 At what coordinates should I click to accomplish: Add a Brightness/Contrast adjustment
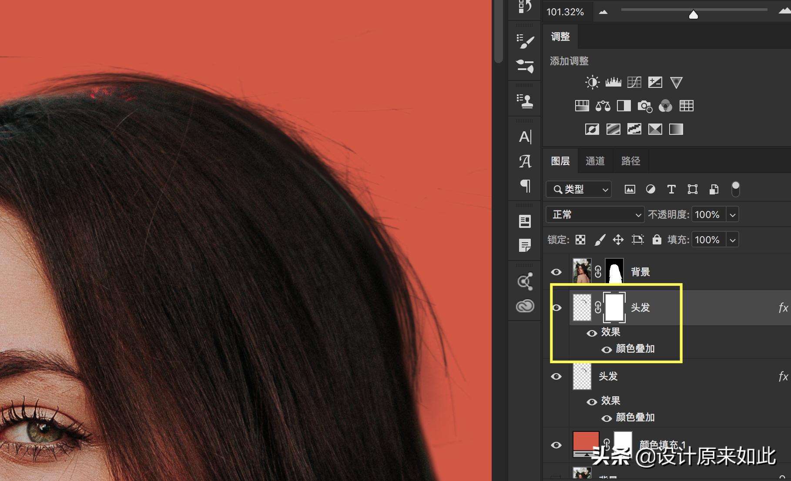pos(592,82)
